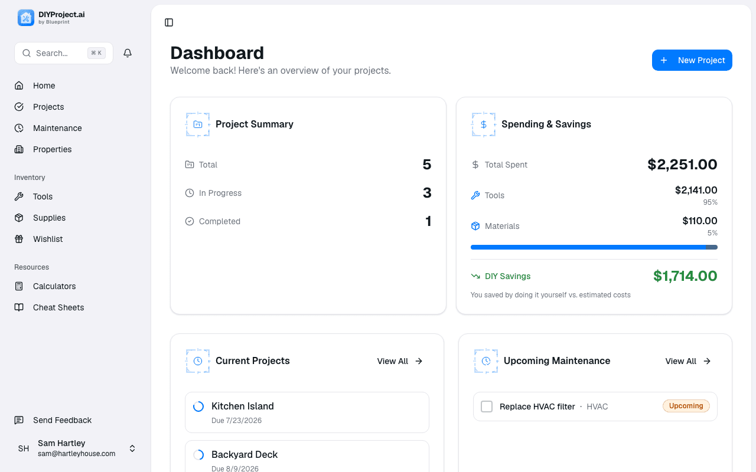Click Send Feedback link

76,420
